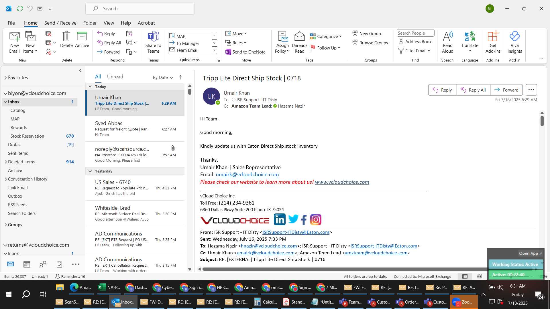Open the File menu tab
The width and height of the screenshot is (550, 309).
tap(11, 23)
